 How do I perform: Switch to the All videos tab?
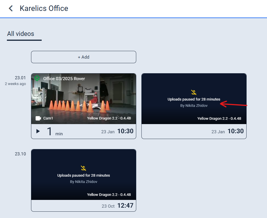(21, 34)
